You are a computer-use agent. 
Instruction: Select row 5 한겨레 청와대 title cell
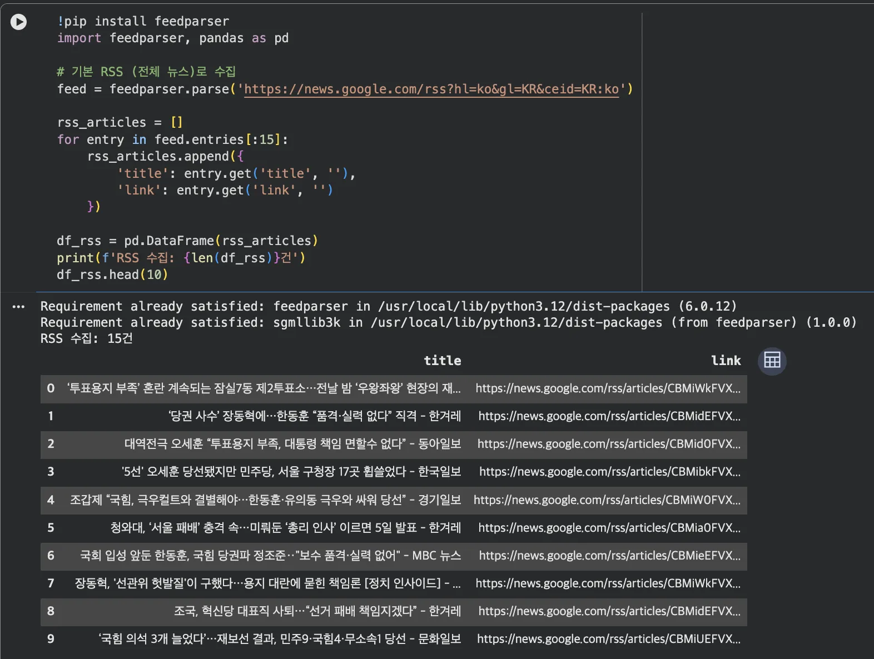pyautogui.click(x=285, y=527)
